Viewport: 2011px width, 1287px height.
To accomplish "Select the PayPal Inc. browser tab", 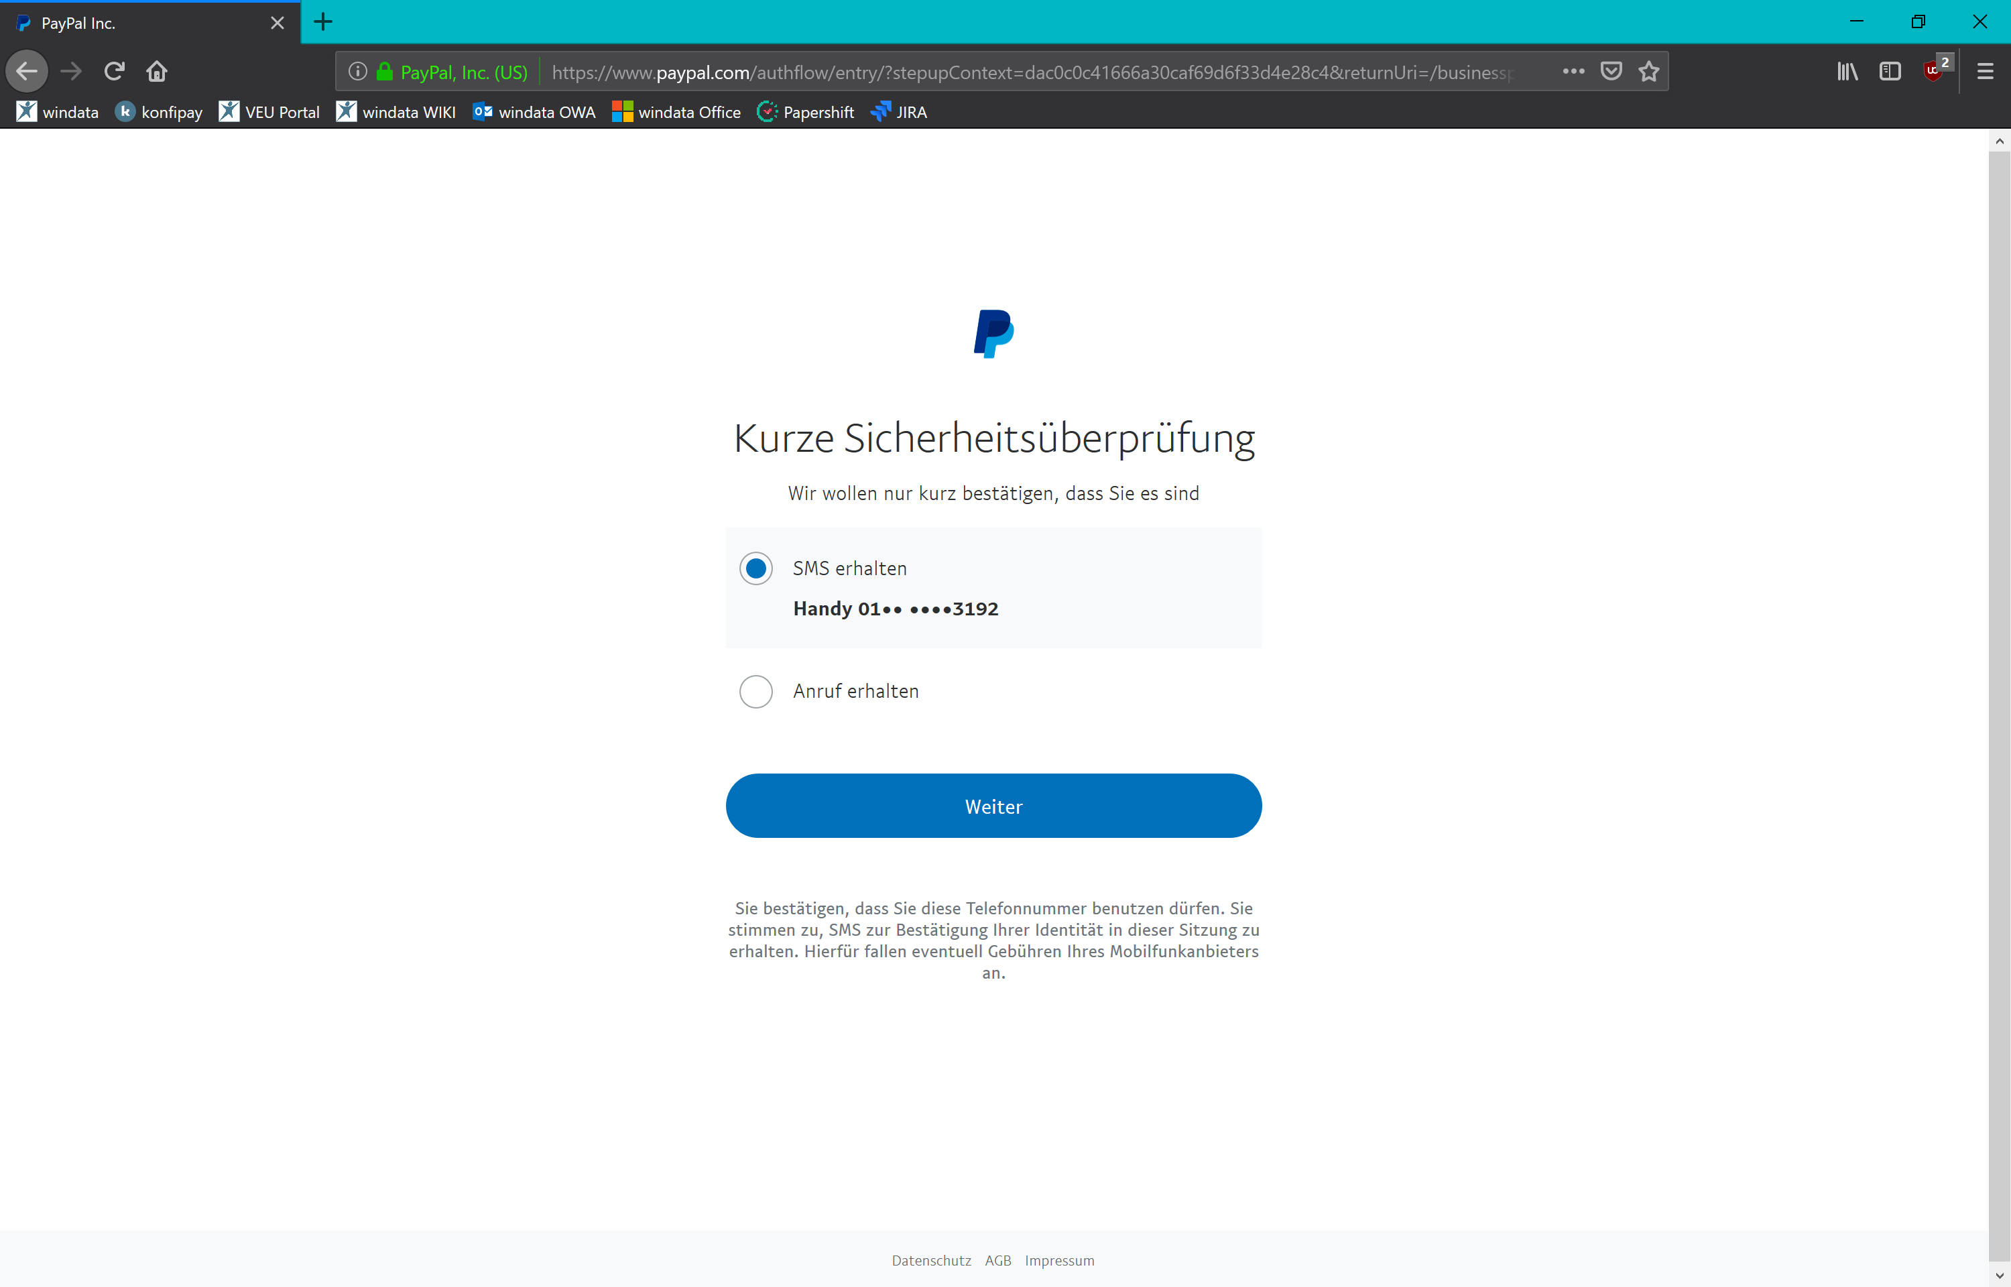I will point(150,23).
